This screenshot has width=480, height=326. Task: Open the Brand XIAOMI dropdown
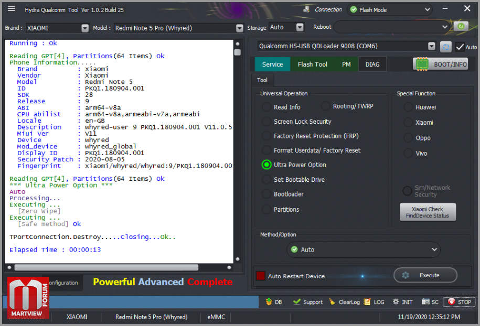point(85,28)
